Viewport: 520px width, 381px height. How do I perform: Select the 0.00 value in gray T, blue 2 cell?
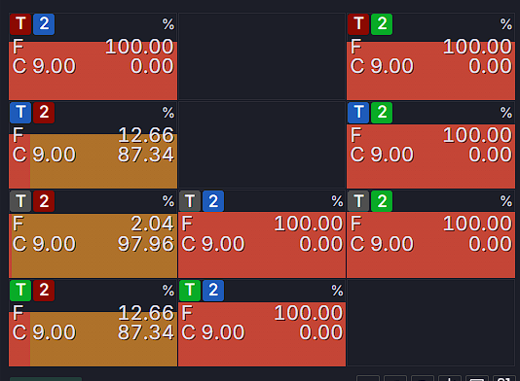tap(321, 244)
